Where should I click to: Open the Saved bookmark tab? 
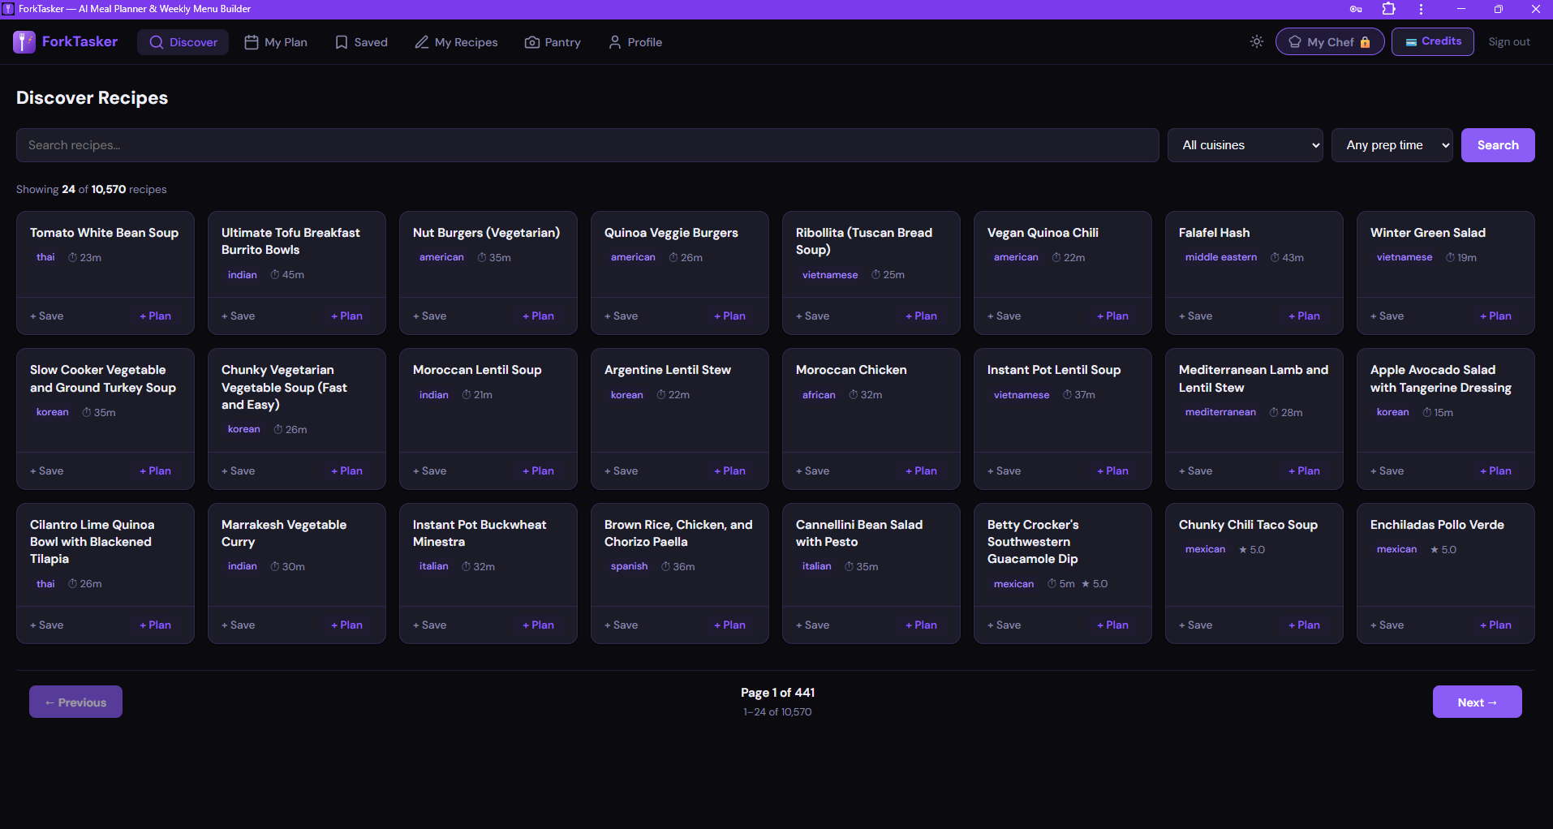point(362,42)
